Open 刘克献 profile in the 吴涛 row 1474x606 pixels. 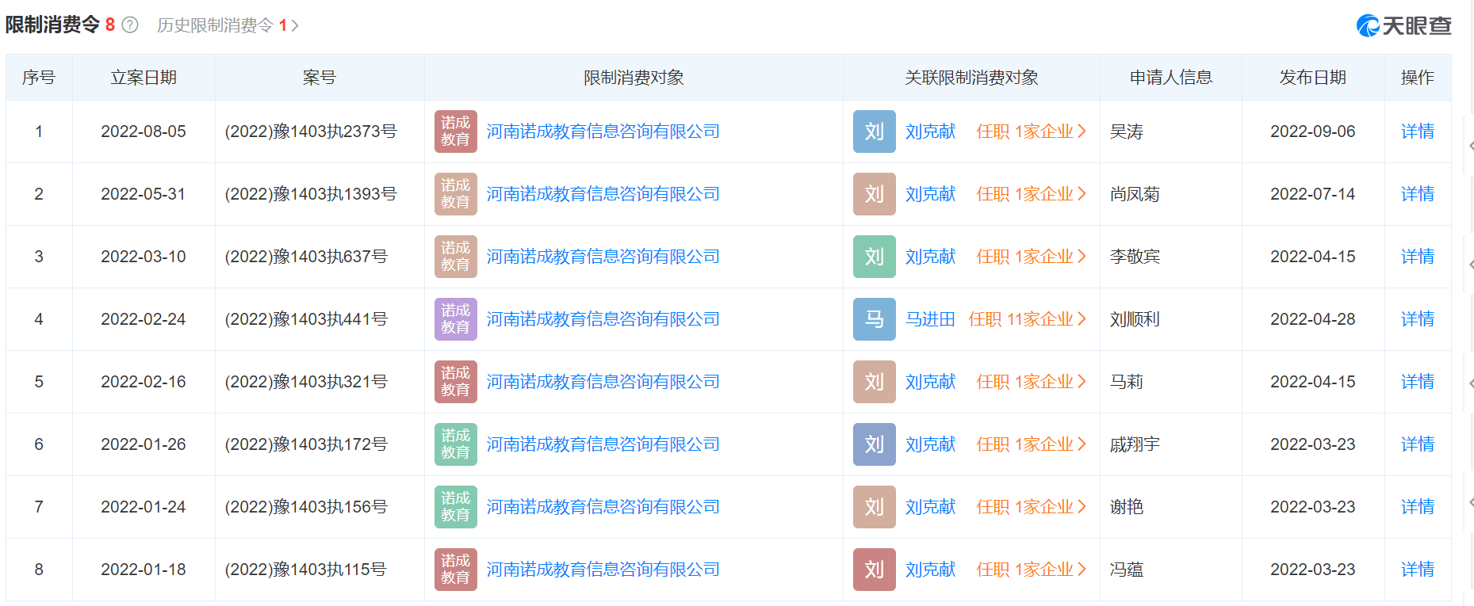point(931,131)
